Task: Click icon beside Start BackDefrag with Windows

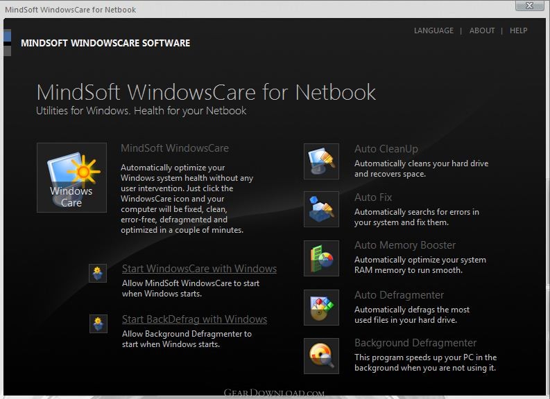Action: click(98, 323)
